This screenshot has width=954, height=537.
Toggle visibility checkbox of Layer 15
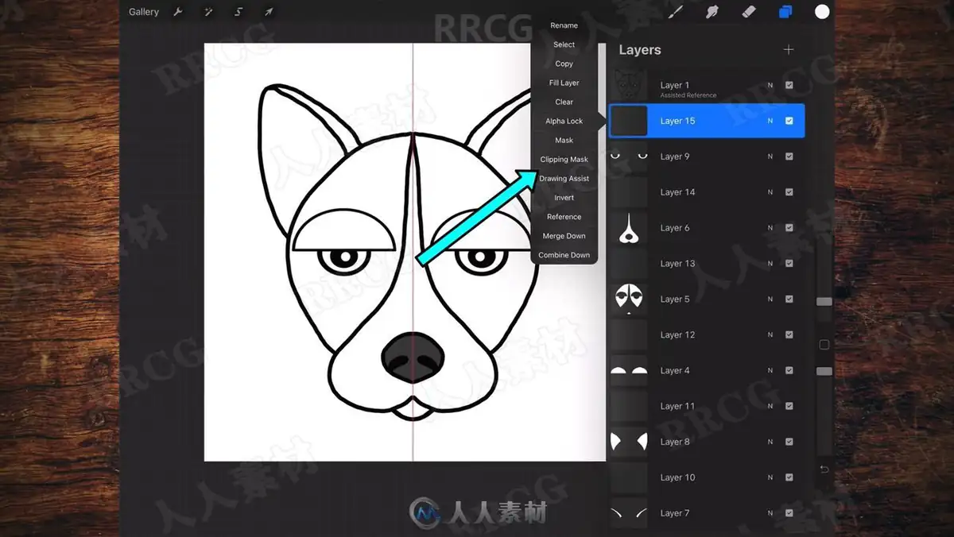pos(789,121)
